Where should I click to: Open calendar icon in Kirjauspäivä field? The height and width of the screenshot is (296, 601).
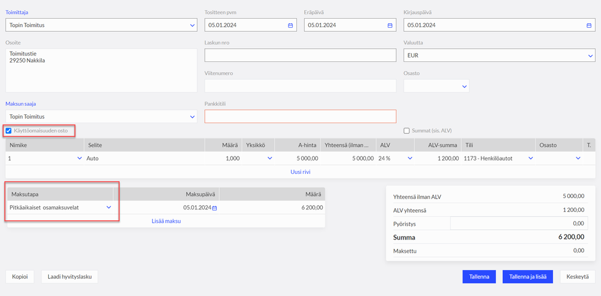coord(588,25)
